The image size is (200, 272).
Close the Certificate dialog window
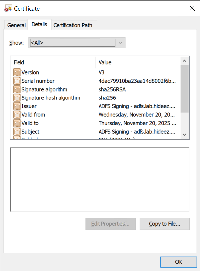tap(192, 8)
